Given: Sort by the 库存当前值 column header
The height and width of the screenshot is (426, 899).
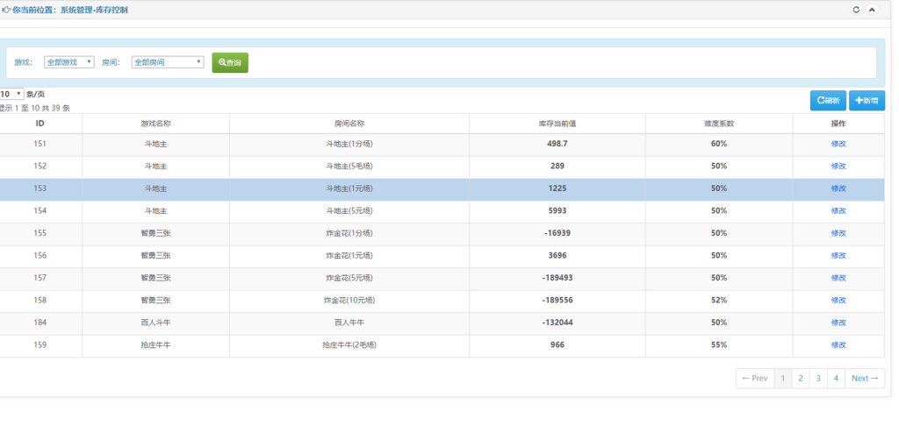Looking at the screenshot, I should 557,124.
